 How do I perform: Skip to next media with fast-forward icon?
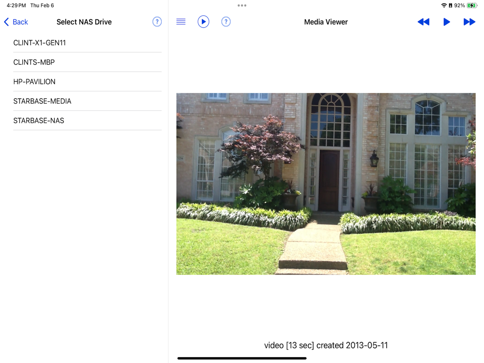point(469,22)
